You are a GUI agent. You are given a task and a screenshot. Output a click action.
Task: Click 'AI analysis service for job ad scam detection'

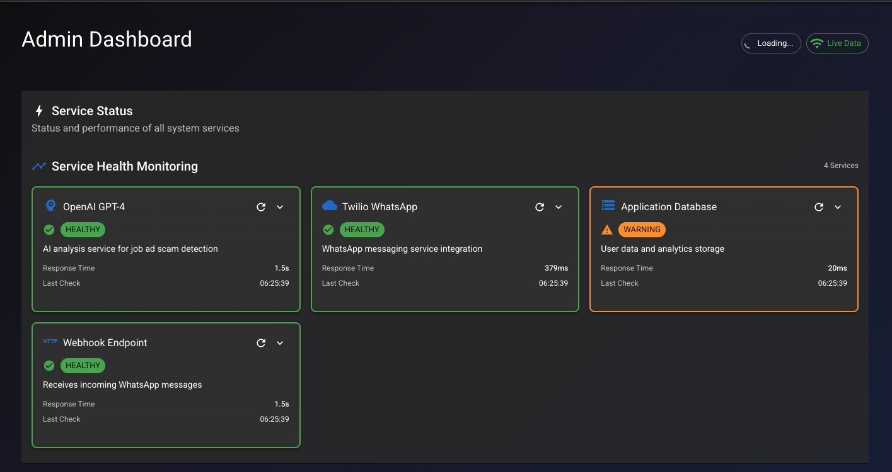click(x=130, y=249)
